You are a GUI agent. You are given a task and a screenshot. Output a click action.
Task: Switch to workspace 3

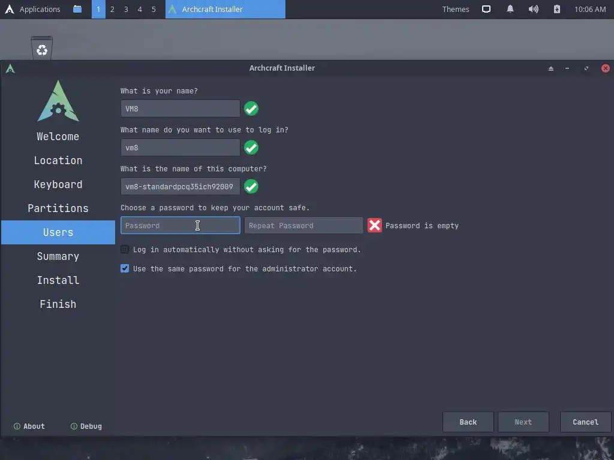pos(126,9)
